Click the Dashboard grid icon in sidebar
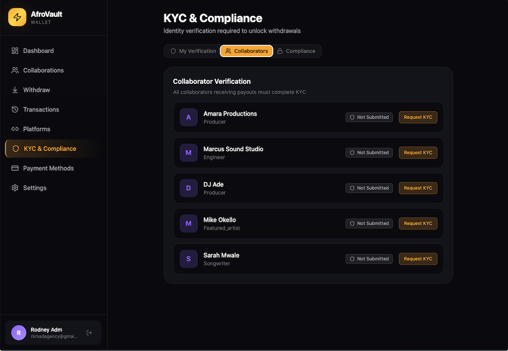 [x=15, y=51]
